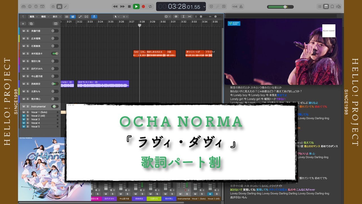Open the 機能 (Functions) menu

coord(45,17)
